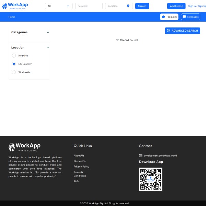
Task: Click the email envelope icon
Action: coord(140,156)
